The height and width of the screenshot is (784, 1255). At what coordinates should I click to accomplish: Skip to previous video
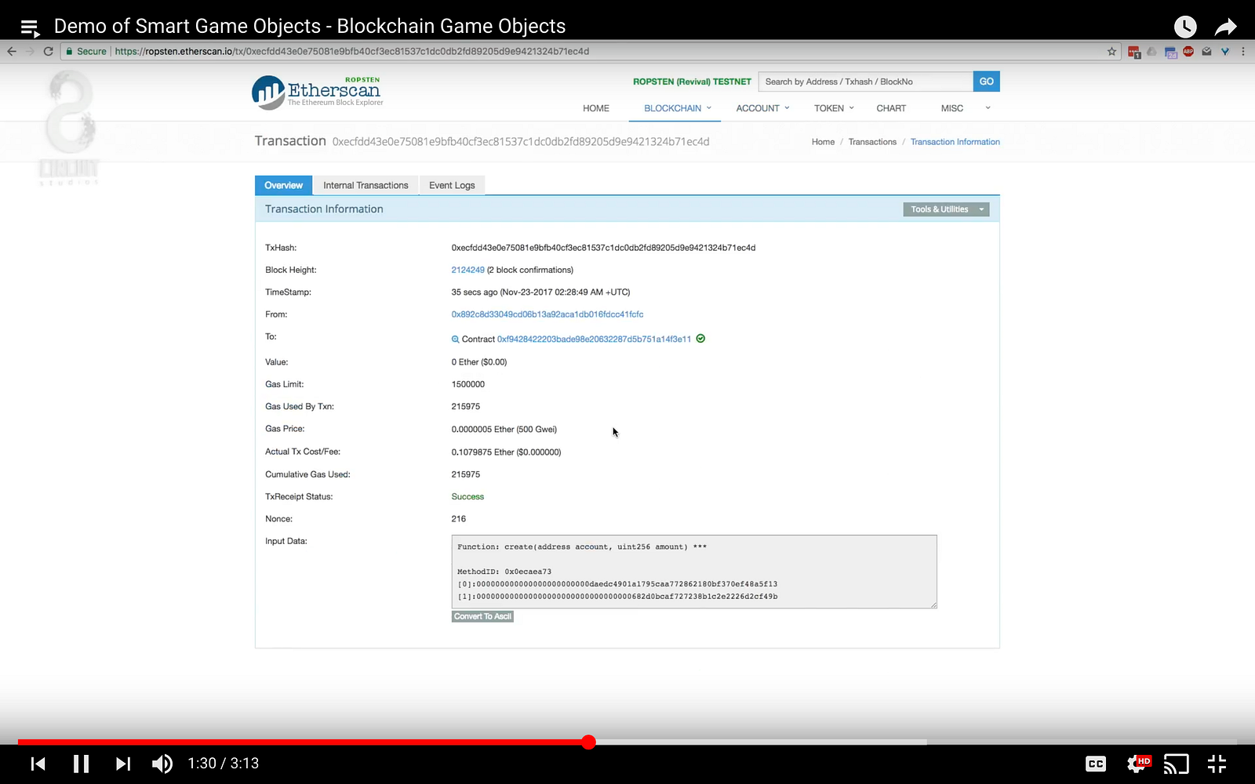click(38, 764)
